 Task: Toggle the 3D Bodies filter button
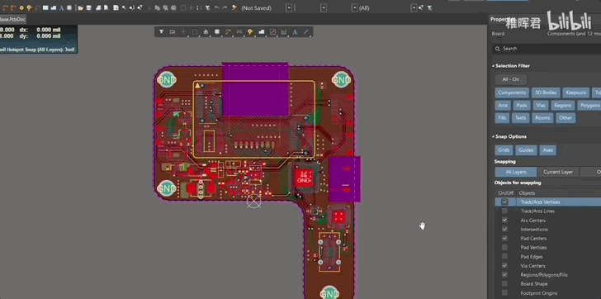[546, 93]
